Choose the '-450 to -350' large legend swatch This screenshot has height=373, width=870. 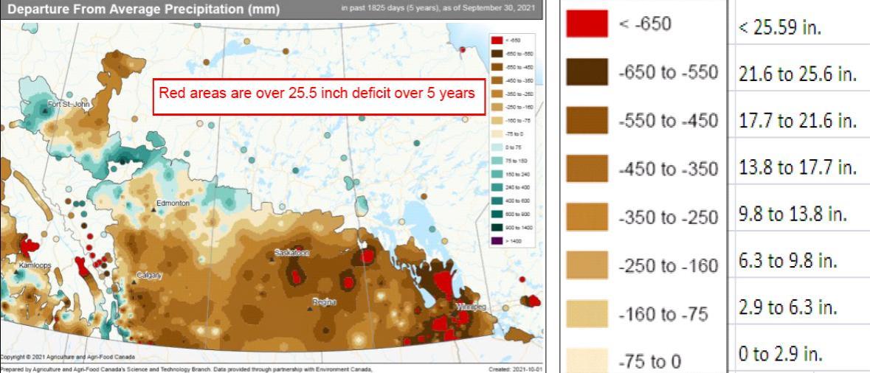(587, 169)
